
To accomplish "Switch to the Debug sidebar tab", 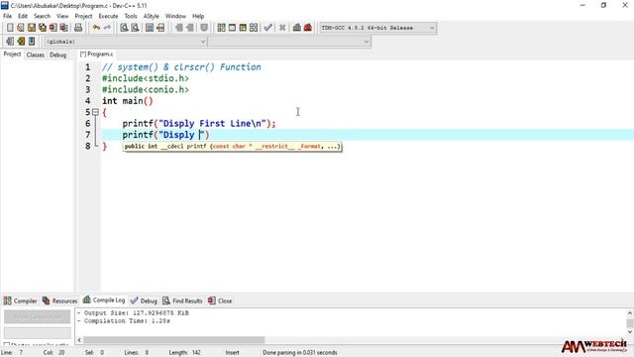I will click(x=57, y=55).
